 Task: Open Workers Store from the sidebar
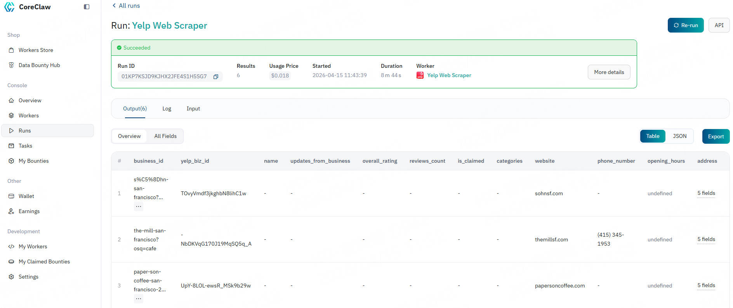pos(36,50)
